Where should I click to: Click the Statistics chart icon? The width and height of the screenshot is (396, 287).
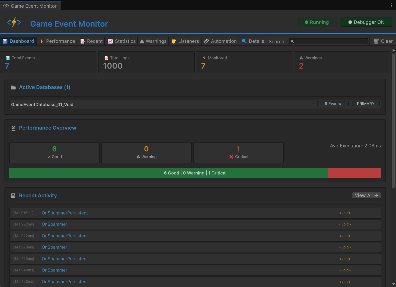pyautogui.click(x=110, y=41)
